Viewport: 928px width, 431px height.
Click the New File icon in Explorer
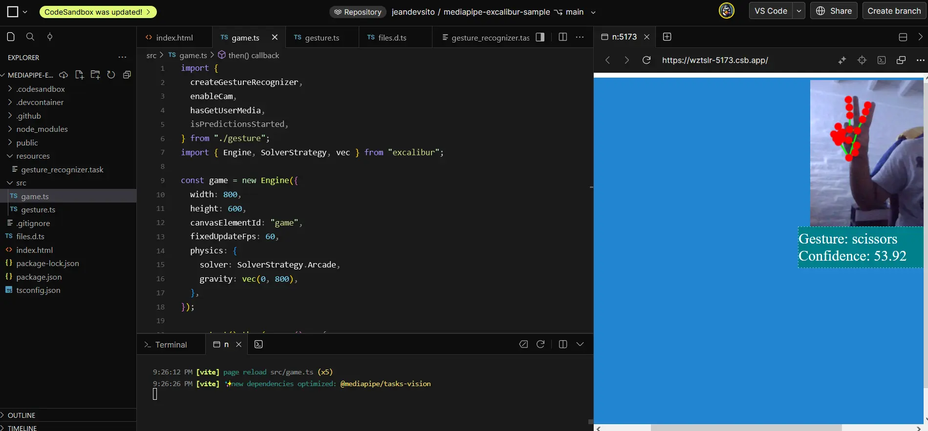tap(79, 75)
